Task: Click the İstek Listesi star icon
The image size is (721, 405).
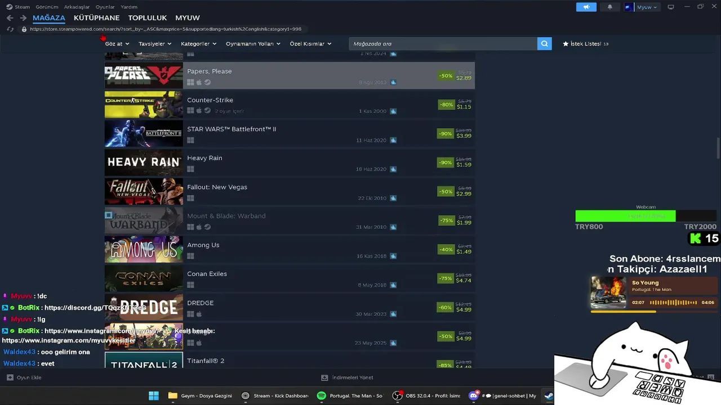Action: click(566, 43)
